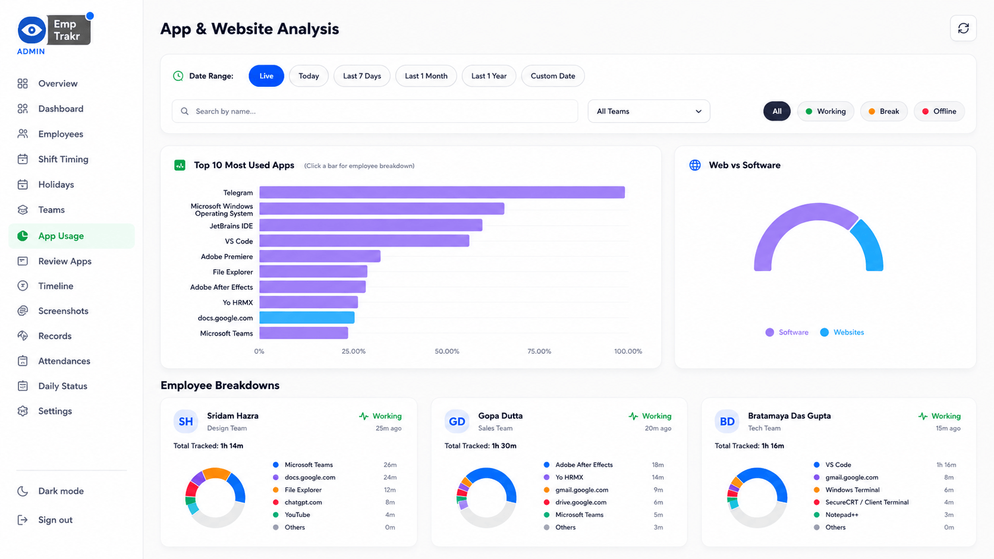Open the Screenshots page
994x559 pixels.
(71, 311)
